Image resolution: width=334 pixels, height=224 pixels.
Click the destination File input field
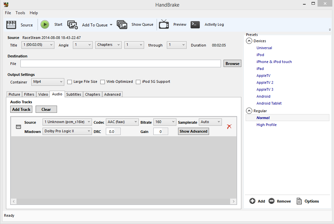click(x=121, y=64)
